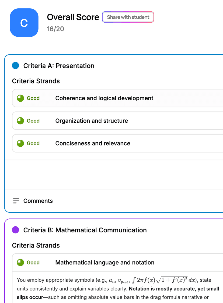Select the Criteria B: Mathematical Communication header
This screenshot has width=223, height=303.
click(85, 230)
